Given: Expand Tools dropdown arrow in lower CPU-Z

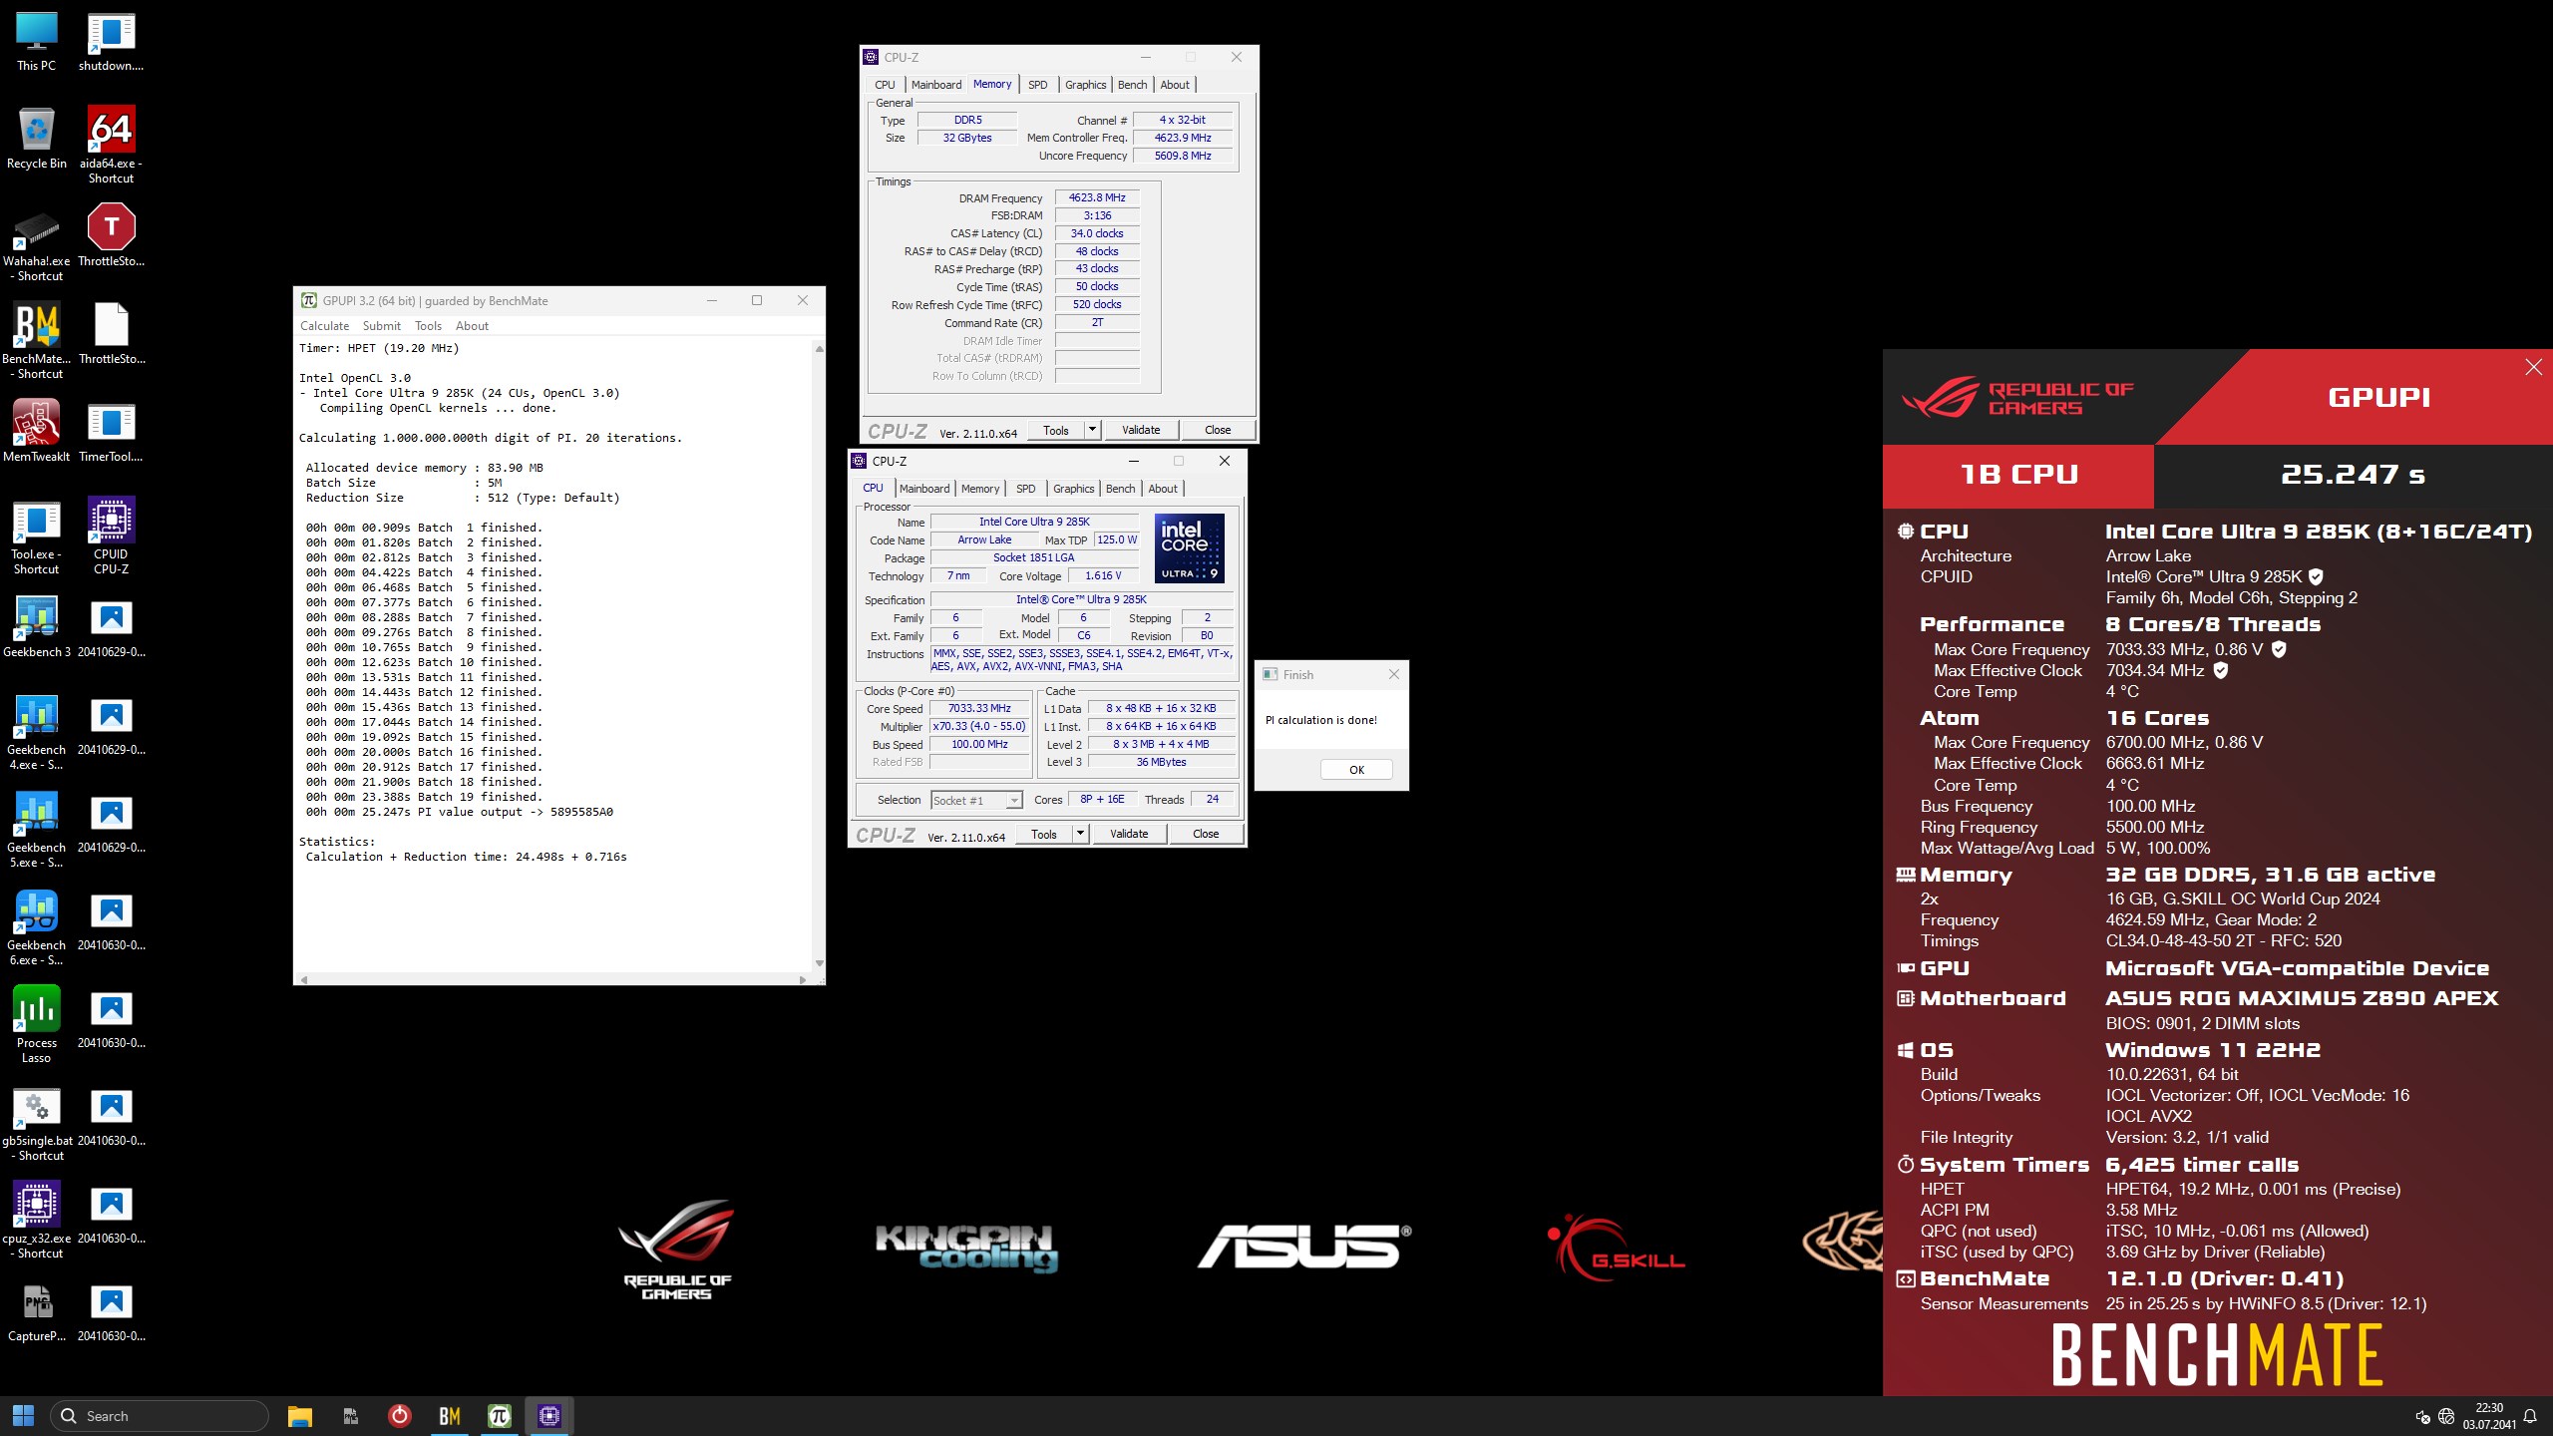Looking at the screenshot, I should pyautogui.click(x=1081, y=834).
